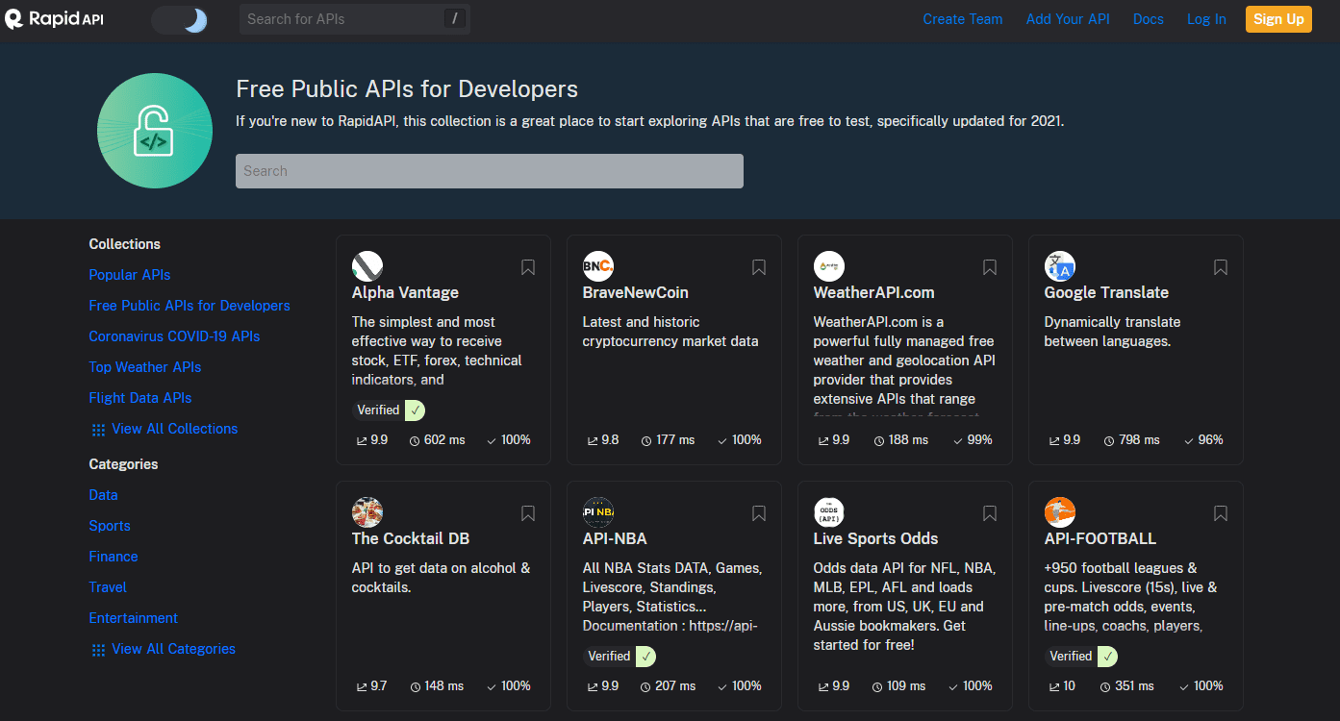Toggle the dark mode moon switch
Viewport: 1340px width, 721px height.
tap(180, 19)
